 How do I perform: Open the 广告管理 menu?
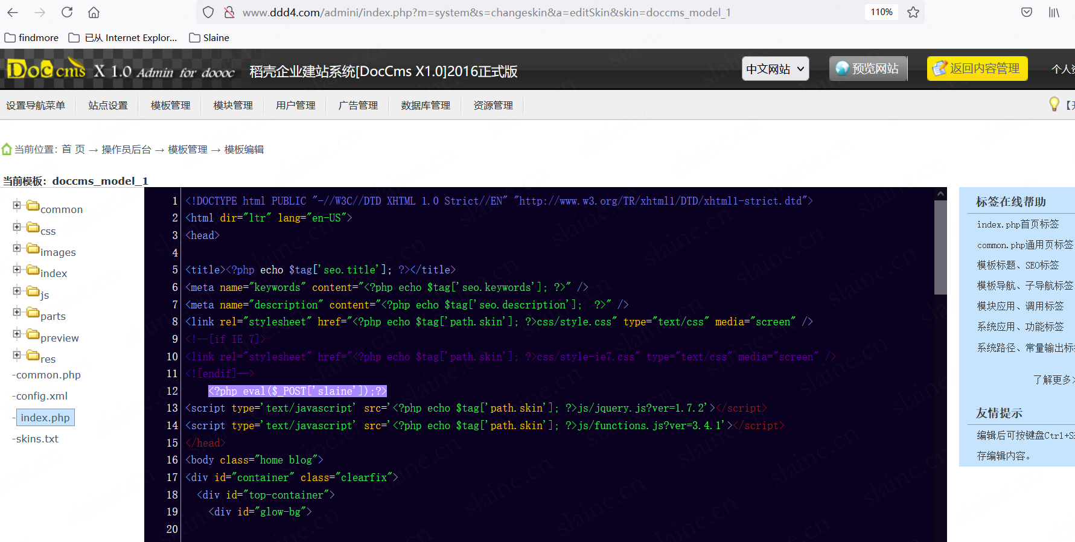pyautogui.click(x=359, y=105)
